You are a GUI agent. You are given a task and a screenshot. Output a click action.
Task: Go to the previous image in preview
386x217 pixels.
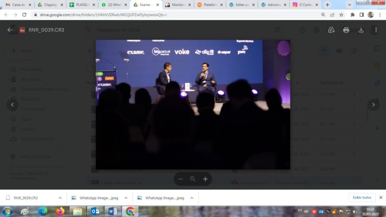[x=13, y=105]
